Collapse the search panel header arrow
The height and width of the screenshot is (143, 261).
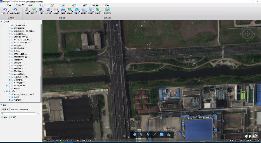pos(1,105)
